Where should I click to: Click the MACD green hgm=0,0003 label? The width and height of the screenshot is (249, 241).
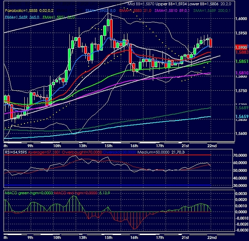29,193
